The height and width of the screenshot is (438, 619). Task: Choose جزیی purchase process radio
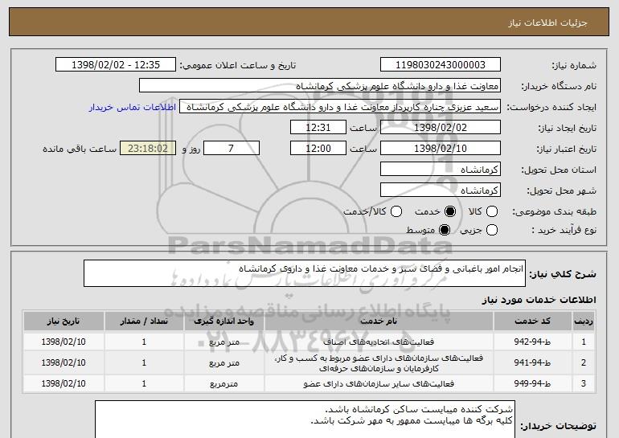492,230
